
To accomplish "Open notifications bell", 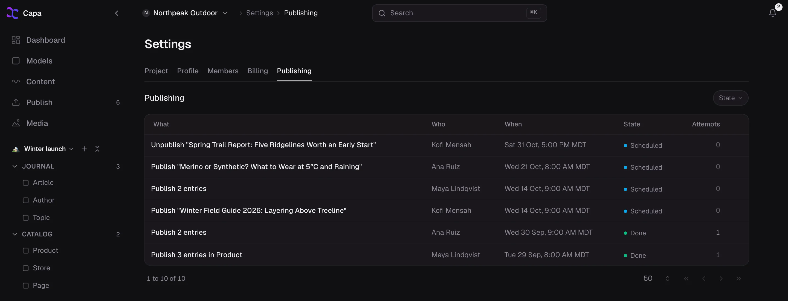I will (772, 13).
